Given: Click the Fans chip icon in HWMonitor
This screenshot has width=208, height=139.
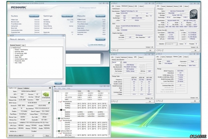Looking at the screenshot, I should point(61,110).
